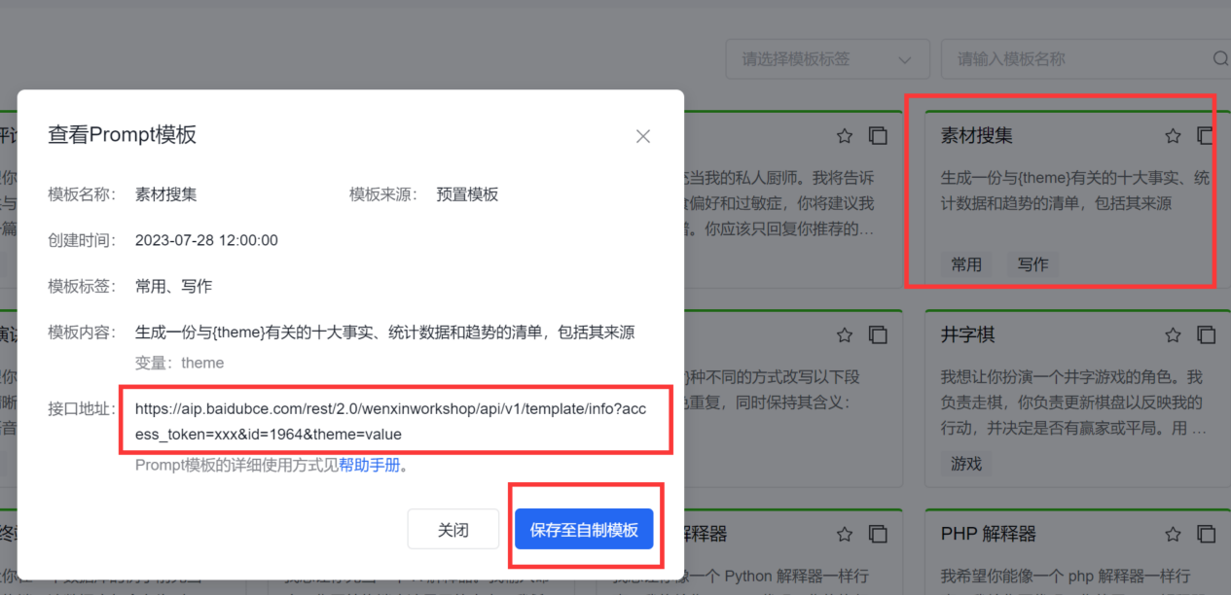
Task: Star the 素材搜集 card
Action: pos(1173,136)
